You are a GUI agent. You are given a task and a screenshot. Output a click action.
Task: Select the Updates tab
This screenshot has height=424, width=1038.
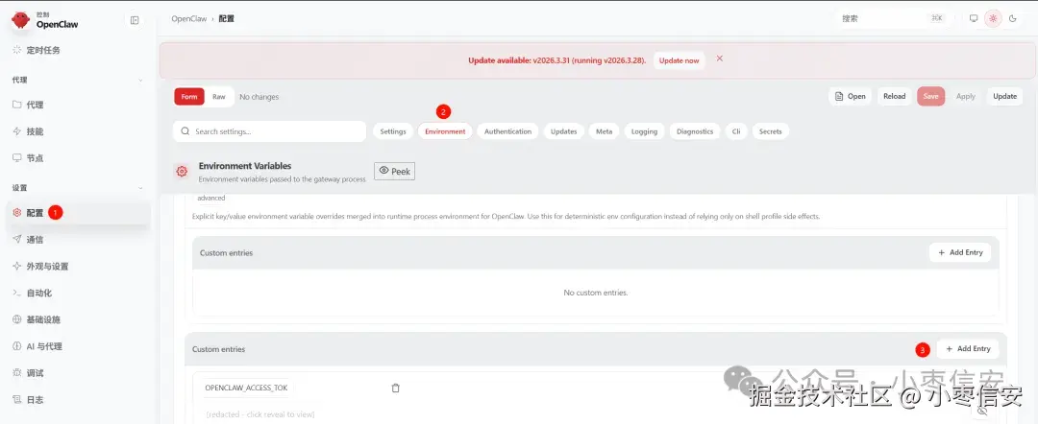564,131
